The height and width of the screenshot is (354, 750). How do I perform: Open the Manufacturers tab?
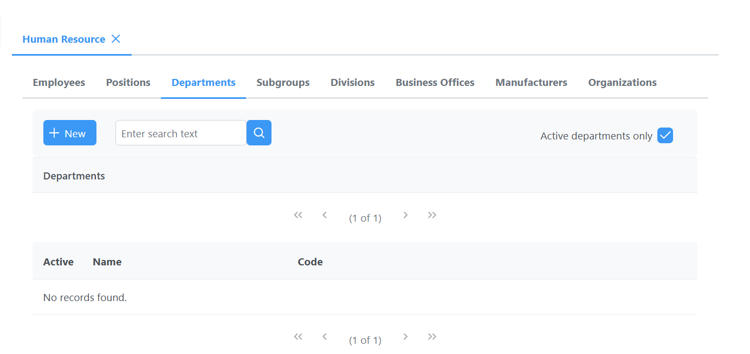531,83
